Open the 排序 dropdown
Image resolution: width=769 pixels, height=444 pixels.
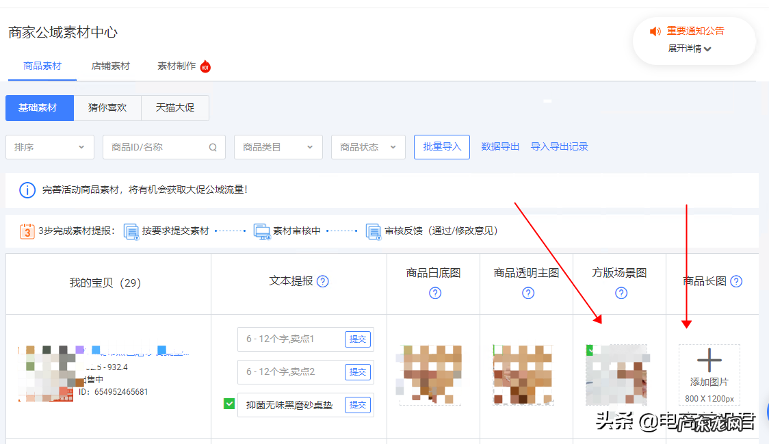[x=49, y=147]
